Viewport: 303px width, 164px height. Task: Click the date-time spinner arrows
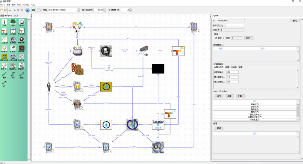[78, 10]
